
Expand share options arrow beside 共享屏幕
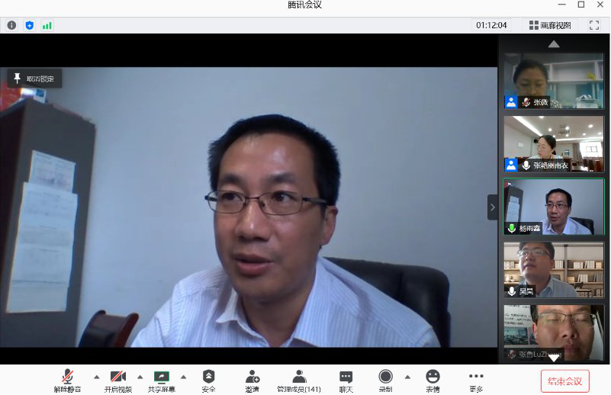(x=183, y=377)
